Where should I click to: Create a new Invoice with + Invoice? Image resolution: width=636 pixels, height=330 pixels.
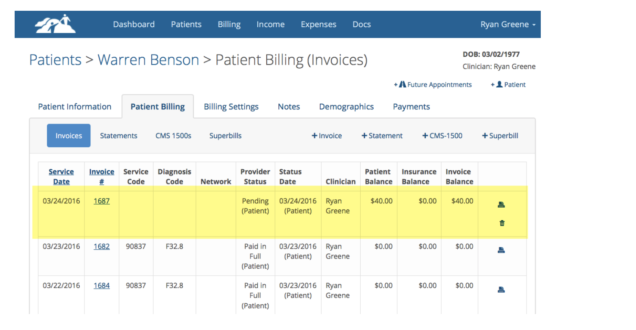327,136
